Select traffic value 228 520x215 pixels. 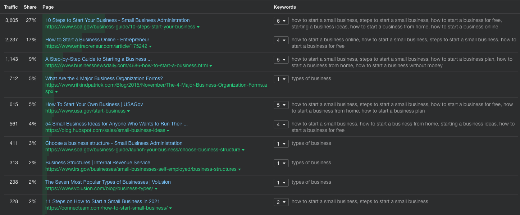[x=14, y=201]
